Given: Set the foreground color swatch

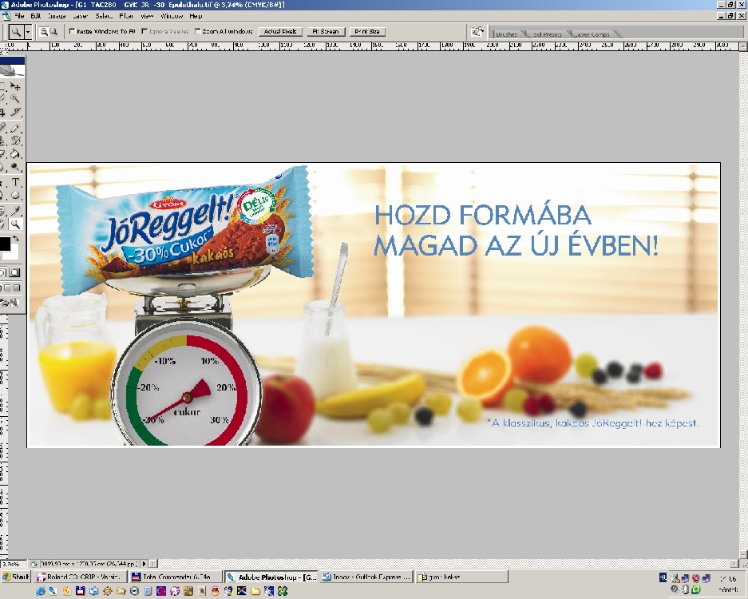Looking at the screenshot, I should click(x=5, y=244).
